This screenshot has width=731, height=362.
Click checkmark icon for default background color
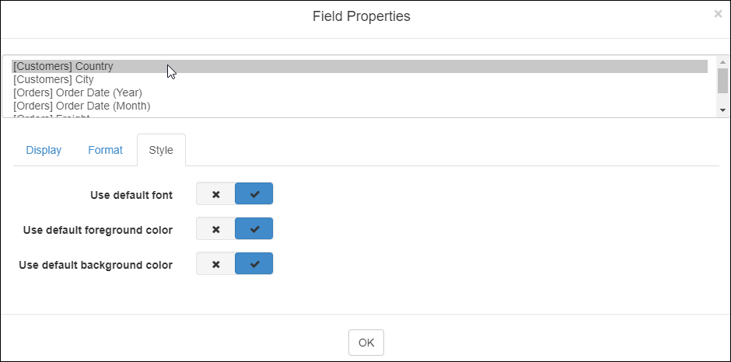click(254, 265)
